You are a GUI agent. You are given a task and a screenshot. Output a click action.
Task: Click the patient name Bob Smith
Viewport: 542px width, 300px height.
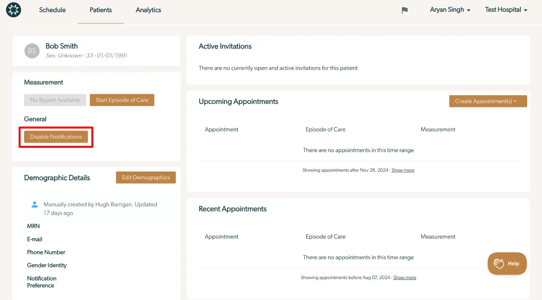[61, 46]
